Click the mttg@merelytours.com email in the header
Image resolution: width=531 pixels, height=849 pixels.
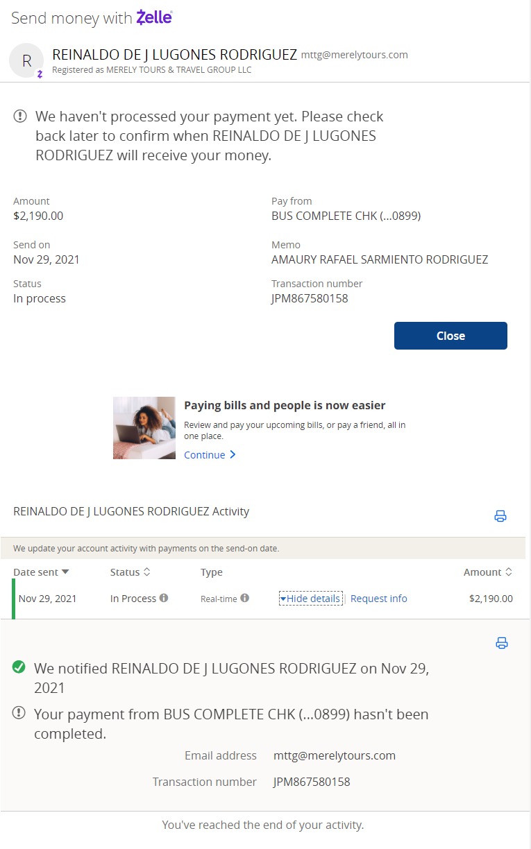[x=355, y=55]
